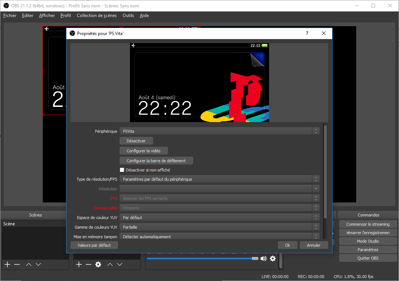
Task: Open the Format vidéo dropdown
Action: pyautogui.click(x=220, y=208)
